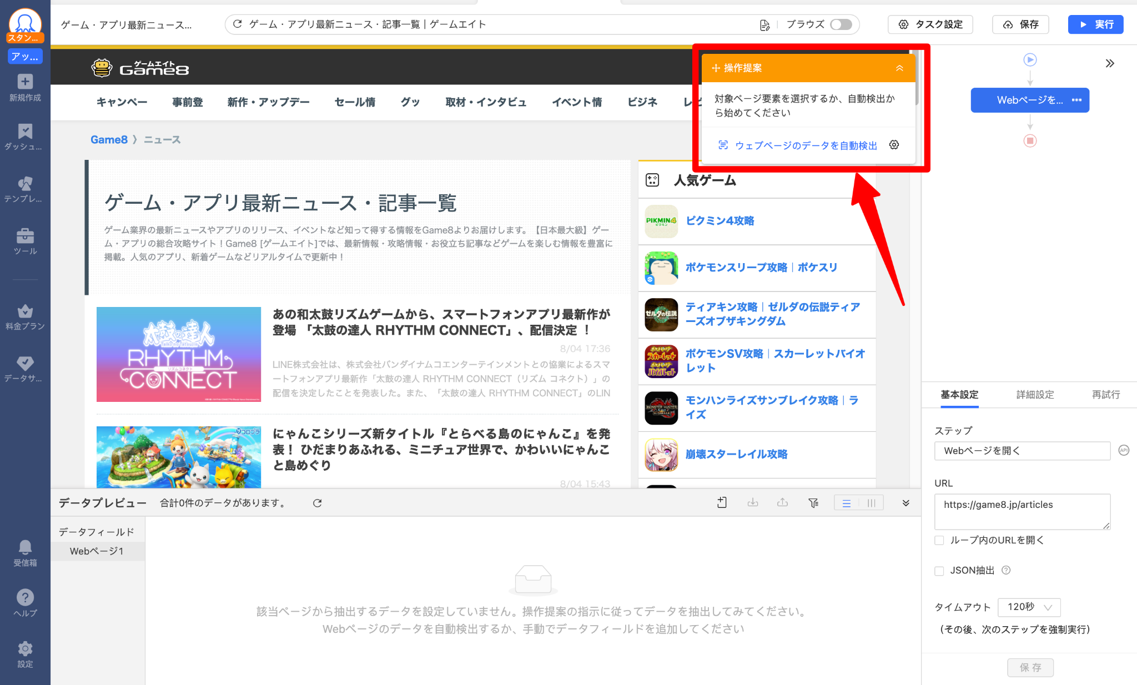Click the ステップ name input field

pyautogui.click(x=1022, y=451)
